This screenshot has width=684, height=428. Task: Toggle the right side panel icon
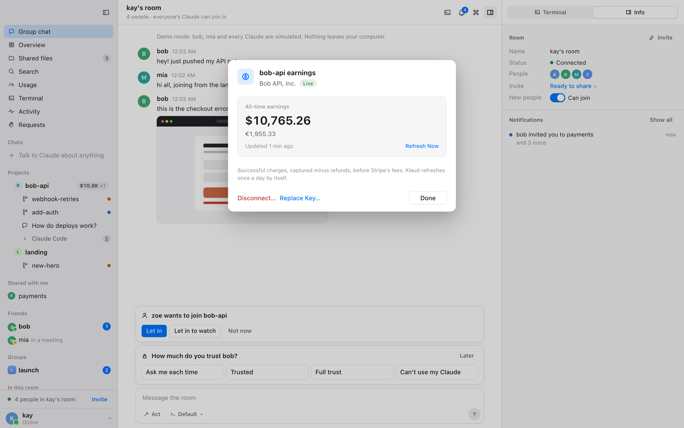(490, 13)
